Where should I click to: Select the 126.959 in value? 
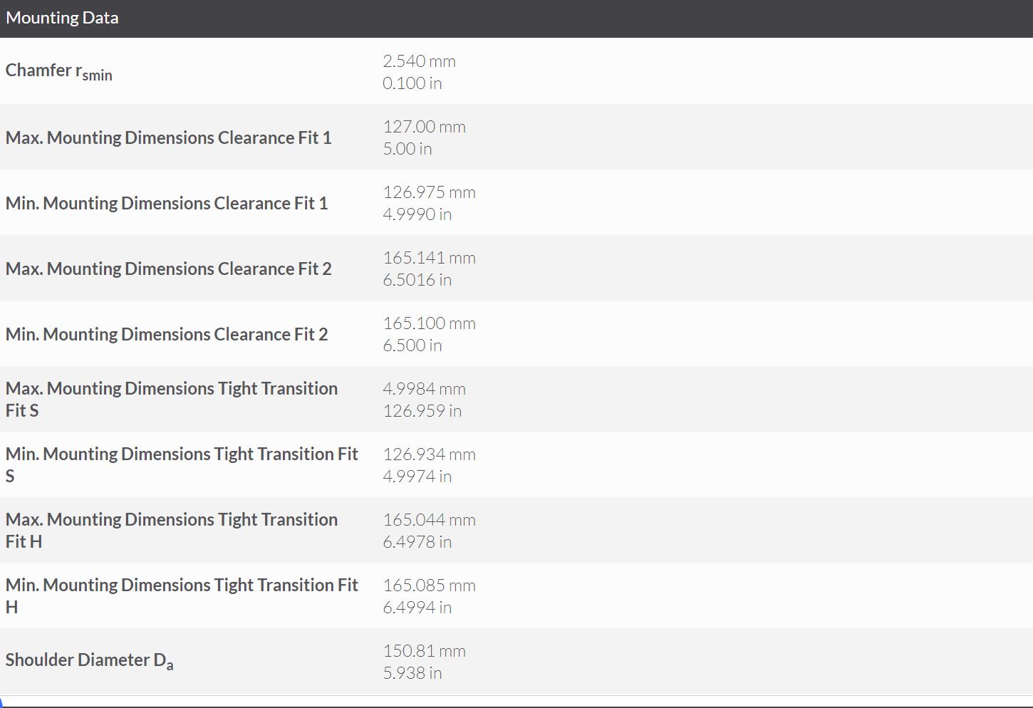click(x=422, y=411)
